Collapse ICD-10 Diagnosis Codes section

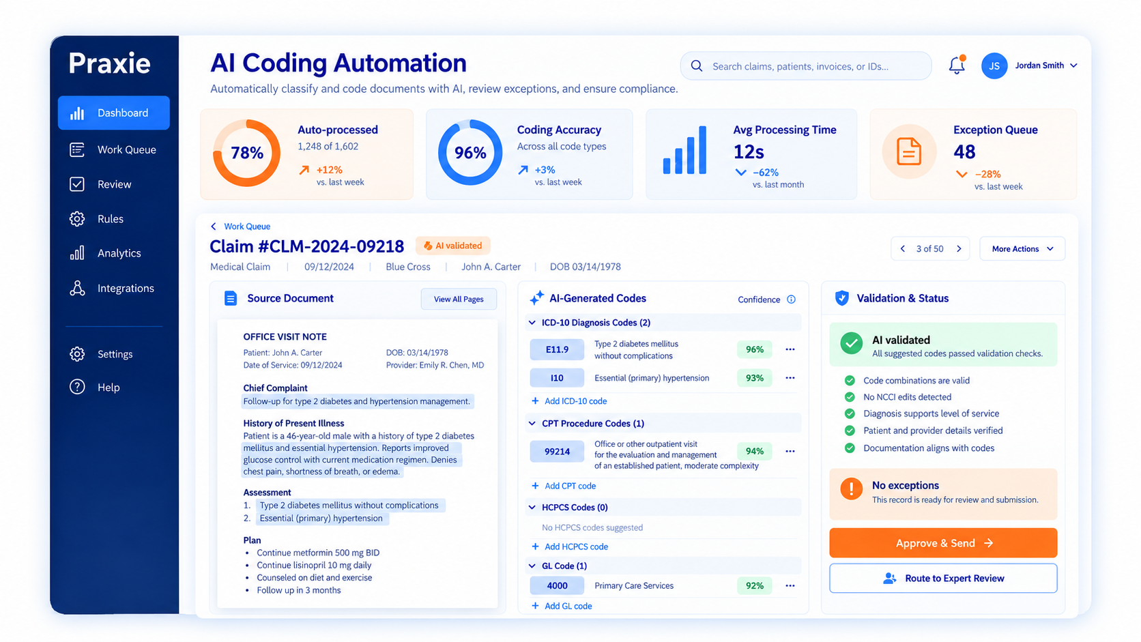(532, 323)
